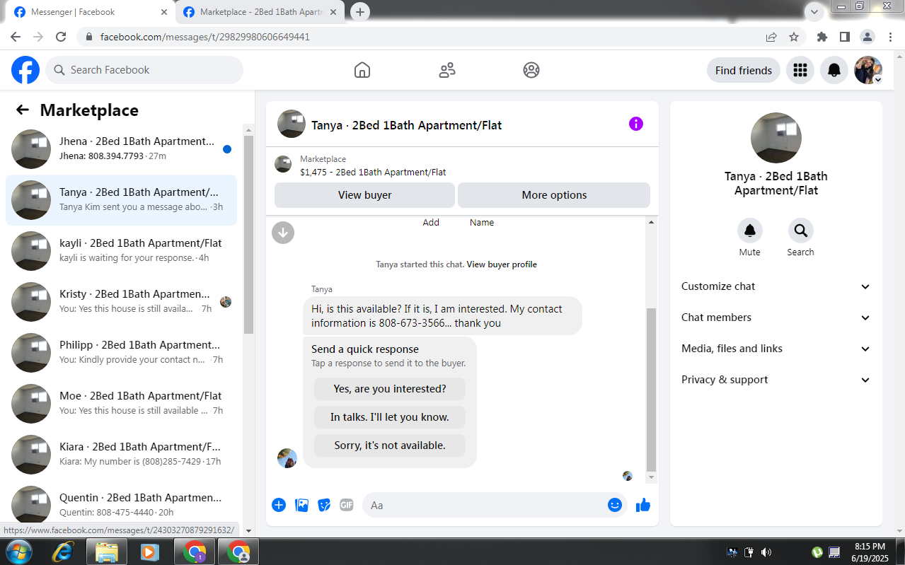Expand Privacy & support section

point(776,380)
